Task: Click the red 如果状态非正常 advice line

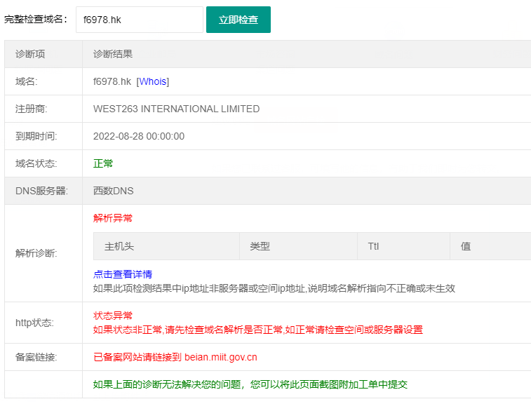Action: tap(258, 330)
